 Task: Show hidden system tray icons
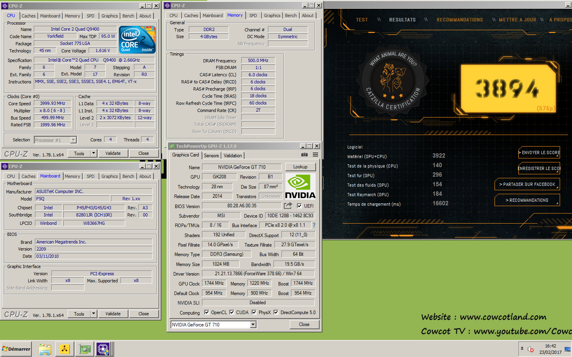(522, 349)
